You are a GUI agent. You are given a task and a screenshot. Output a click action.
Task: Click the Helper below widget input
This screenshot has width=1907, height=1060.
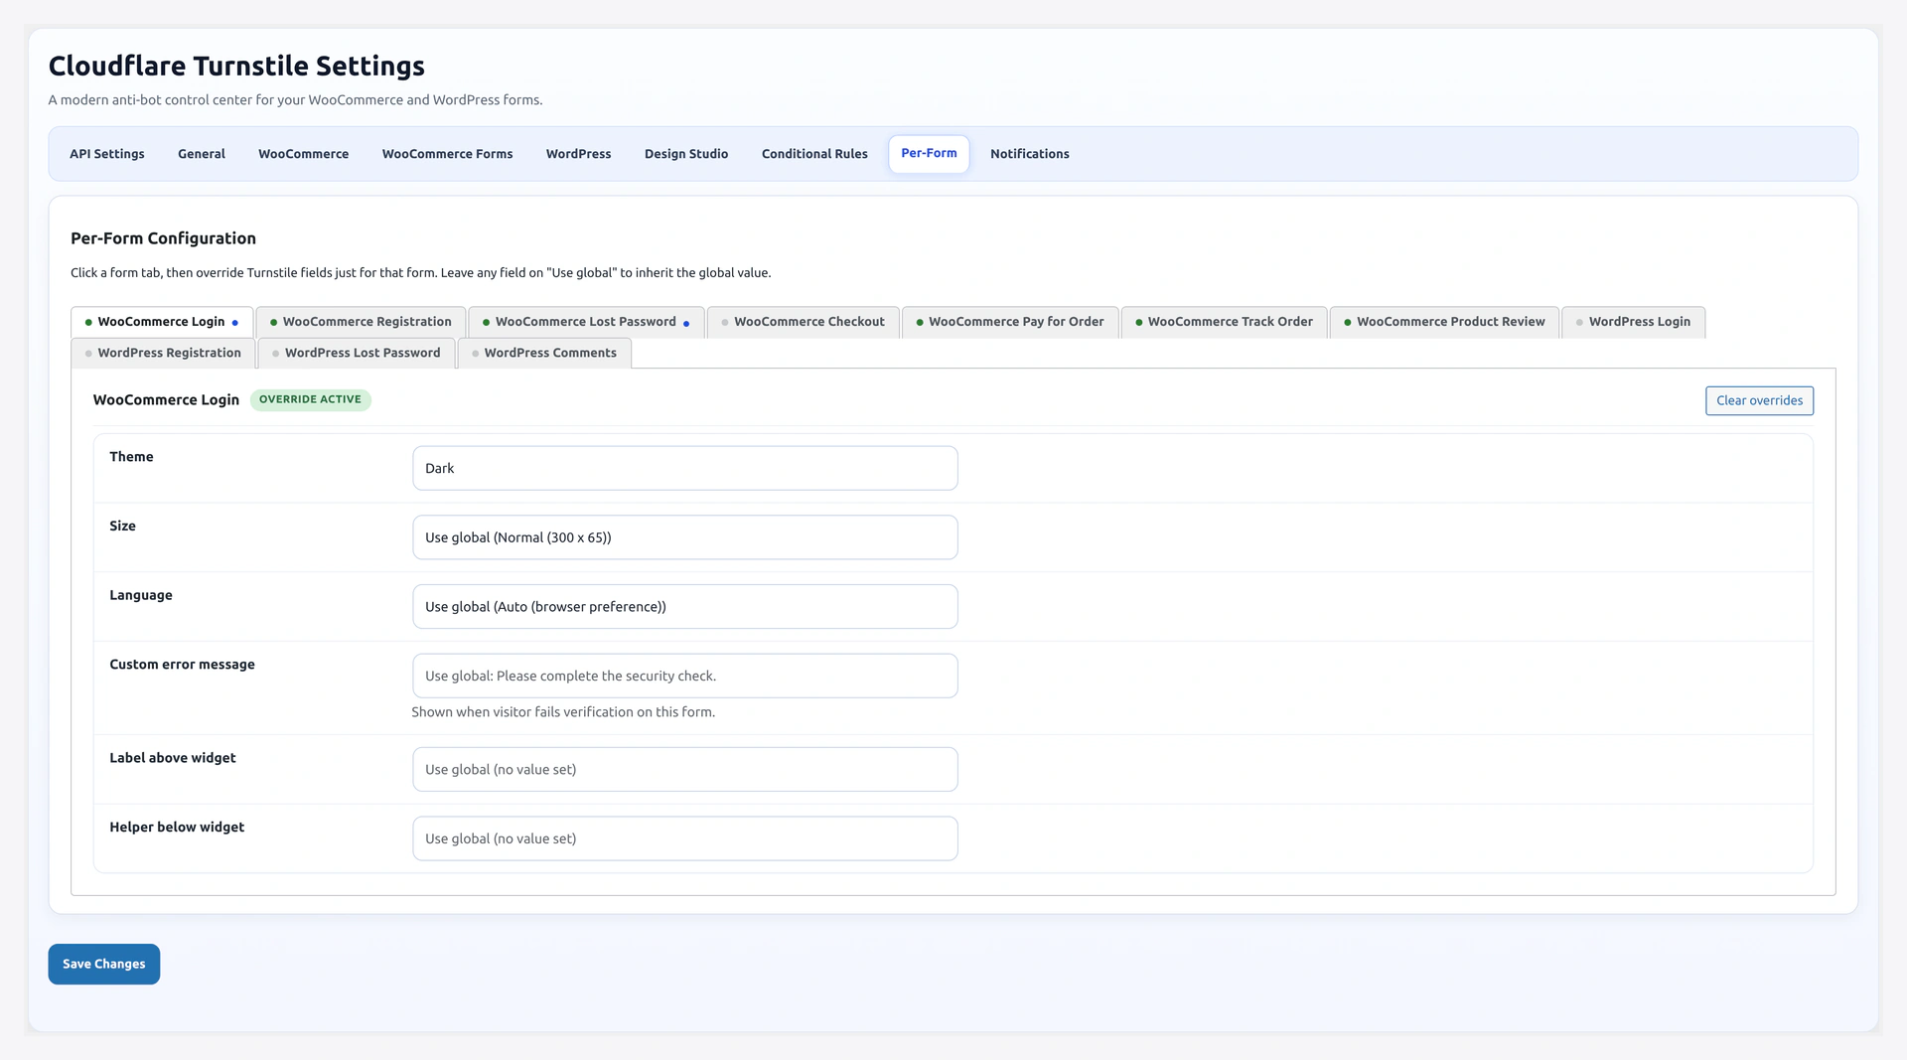coord(685,838)
